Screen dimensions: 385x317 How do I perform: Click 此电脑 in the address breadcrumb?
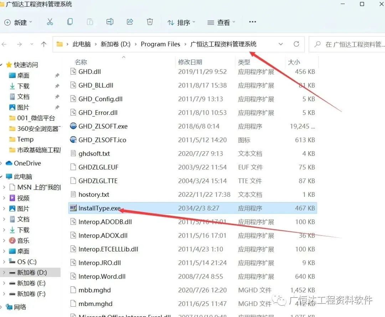tap(82, 44)
